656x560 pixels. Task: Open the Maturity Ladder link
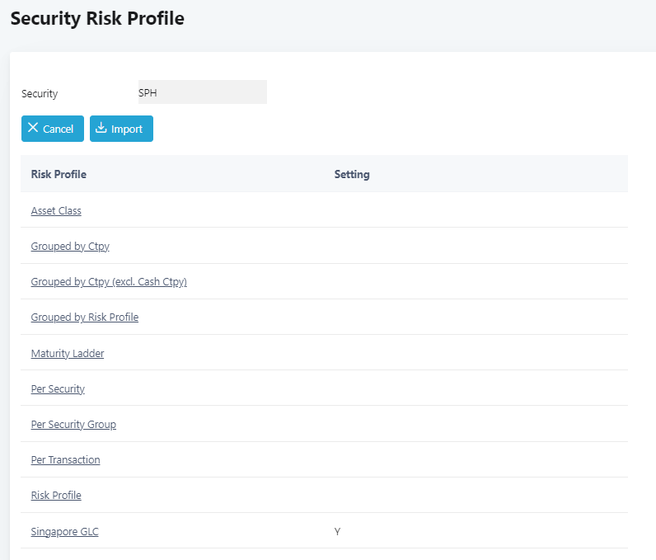(x=68, y=353)
